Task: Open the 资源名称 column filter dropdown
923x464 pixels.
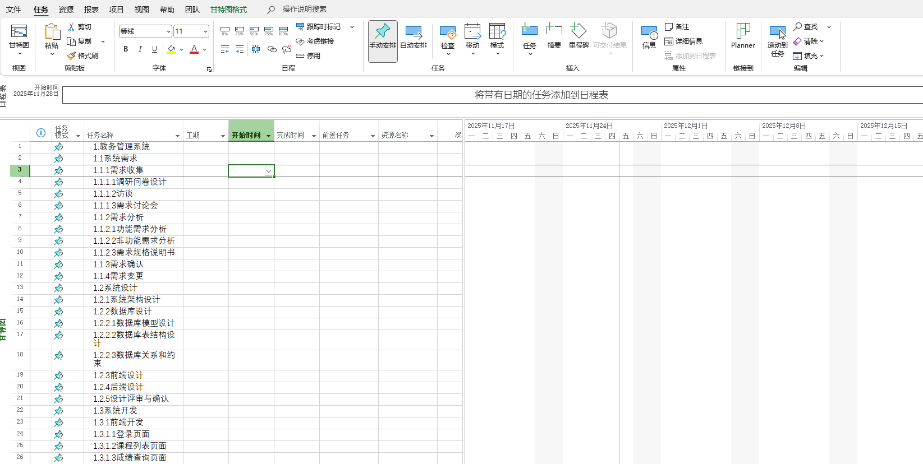Action: [431, 136]
